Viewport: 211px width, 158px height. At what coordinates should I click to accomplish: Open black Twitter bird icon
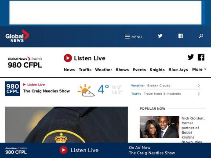(x=191, y=57)
